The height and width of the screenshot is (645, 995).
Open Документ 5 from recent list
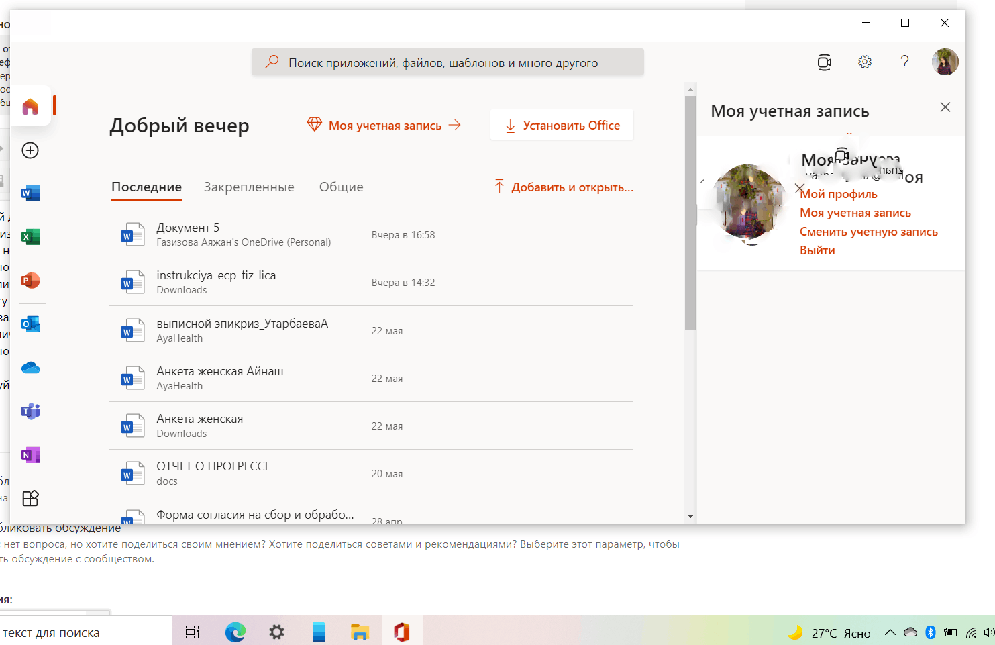pyautogui.click(x=371, y=234)
